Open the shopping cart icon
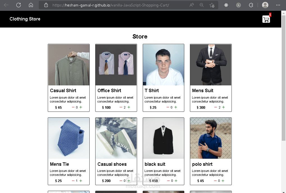Image resolution: width=286 pixels, height=193 pixels. point(266,19)
